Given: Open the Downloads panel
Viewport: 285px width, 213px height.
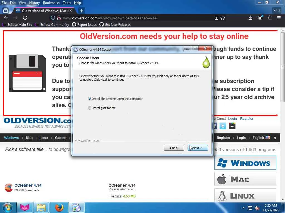Looking at the screenshot, I should (x=250, y=18).
